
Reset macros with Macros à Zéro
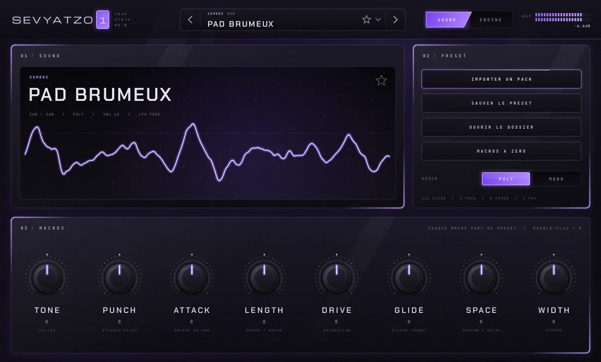click(x=502, y=151)
